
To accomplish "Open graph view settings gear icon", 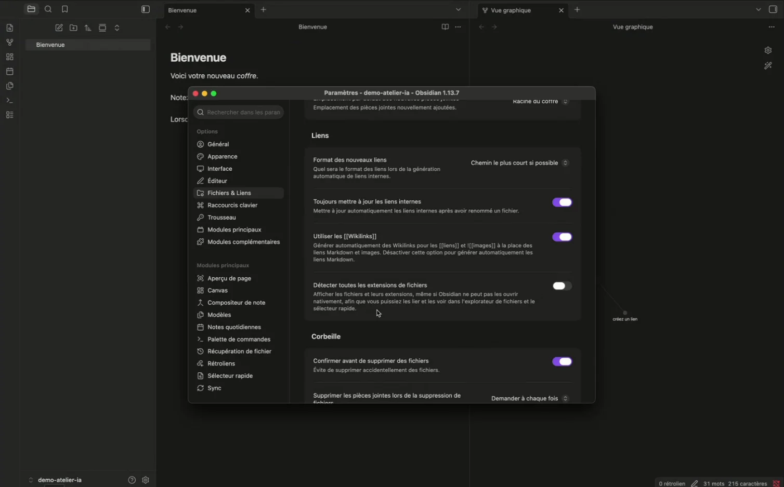I will coord(768,50).
